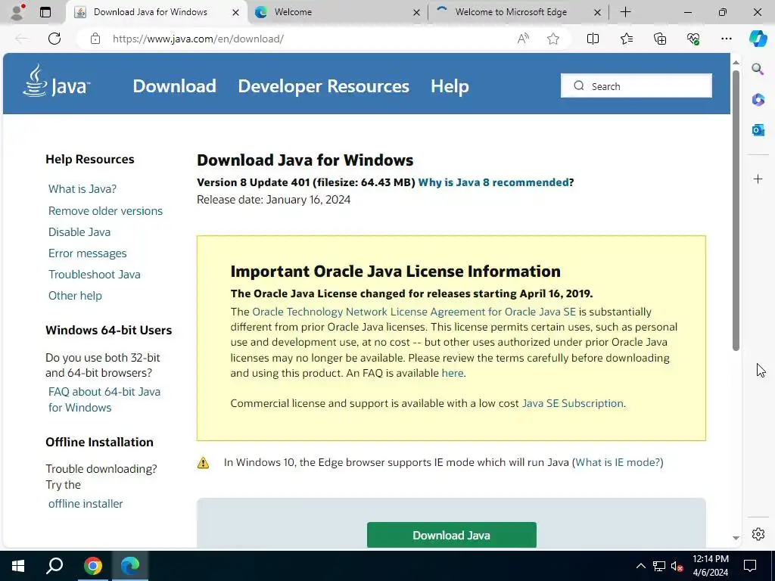
Task: Open the Download menu item
Action: pyautogui.click(x=174, y=86)
